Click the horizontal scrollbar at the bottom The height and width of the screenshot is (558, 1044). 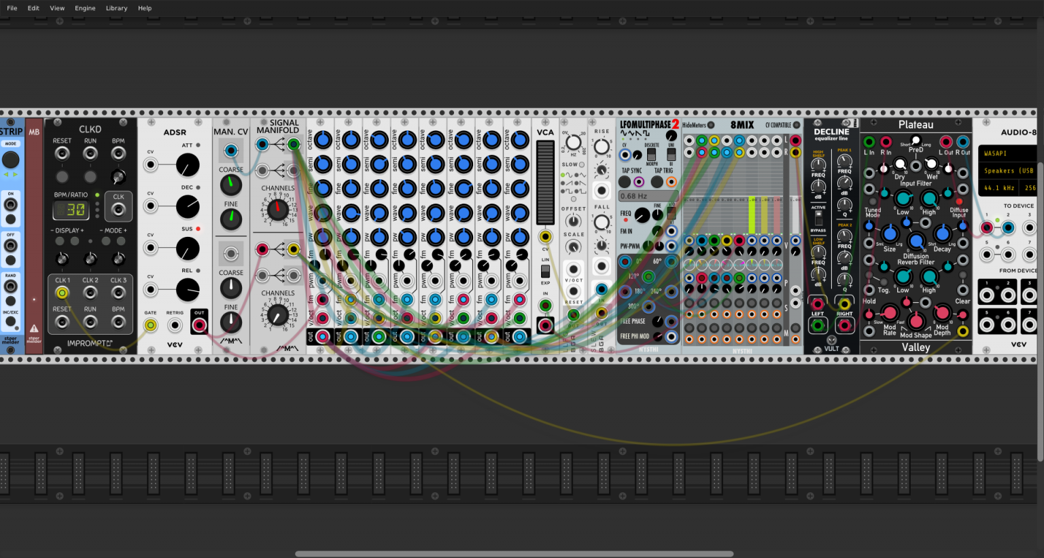514,554
